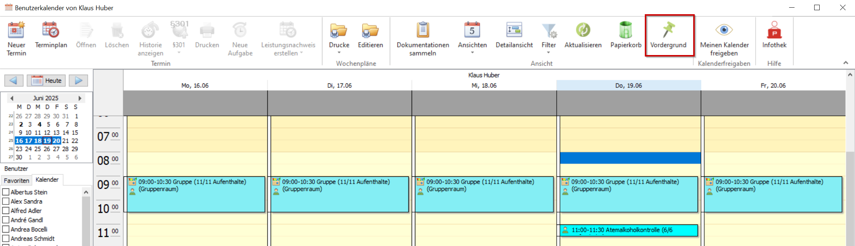
Task: Expand the Drucke Wochenpläne dropdown
Action: tap(339, 53)
